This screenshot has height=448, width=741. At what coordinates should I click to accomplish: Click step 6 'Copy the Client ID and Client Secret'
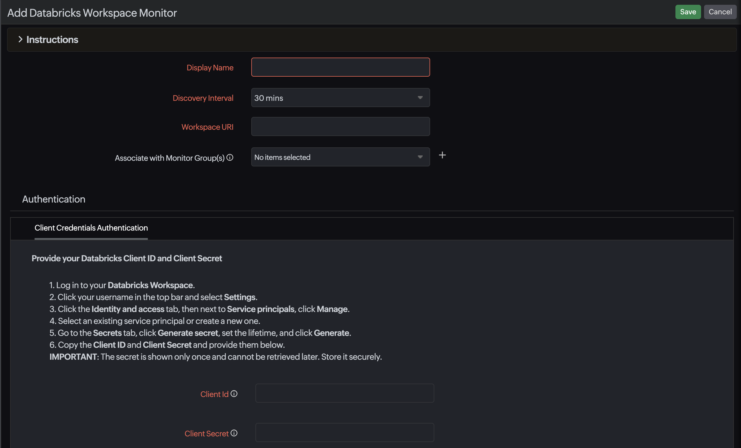pyautogui.click(x=167, y=345)
